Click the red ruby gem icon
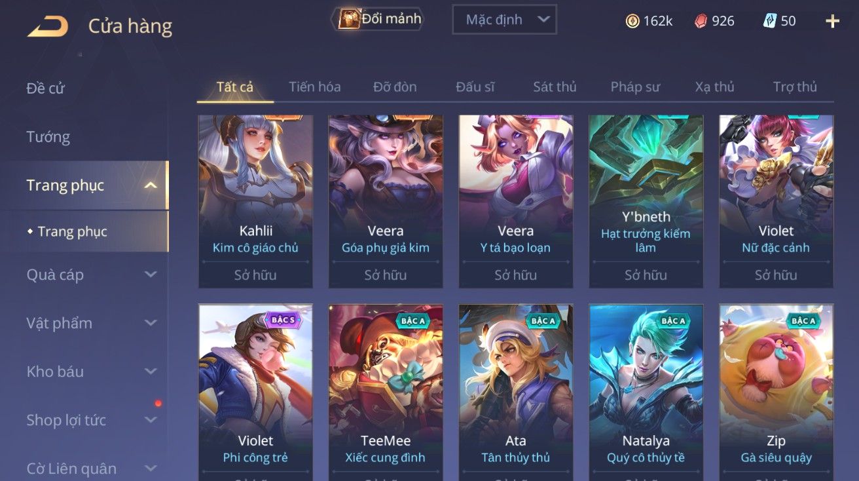 tap(701, 21)
